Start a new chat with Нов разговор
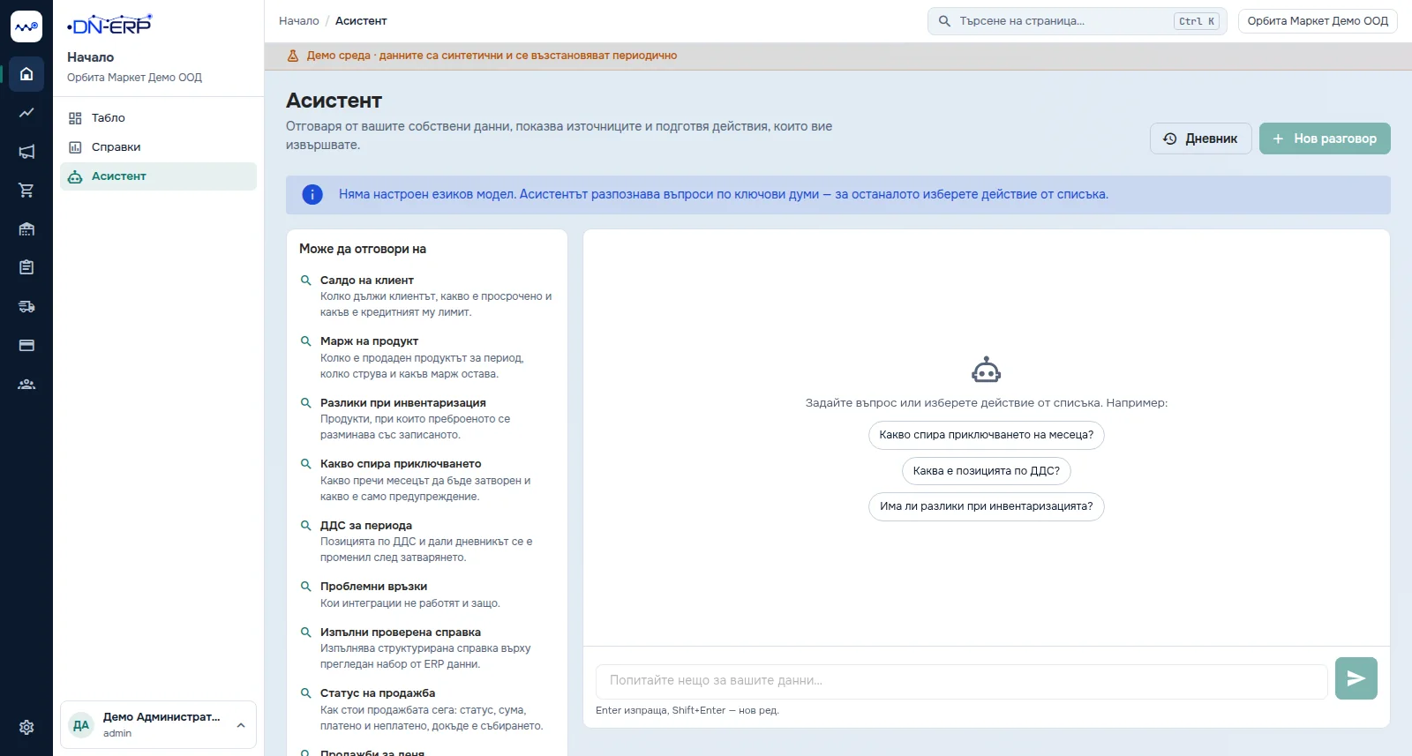The width and height of the screenshot is (1412, 756). tap(1325, 138)
